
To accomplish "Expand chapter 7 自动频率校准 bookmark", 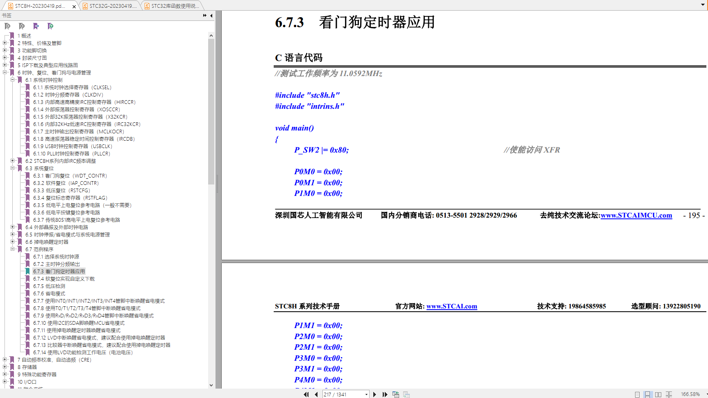I will tap(5, 360).
